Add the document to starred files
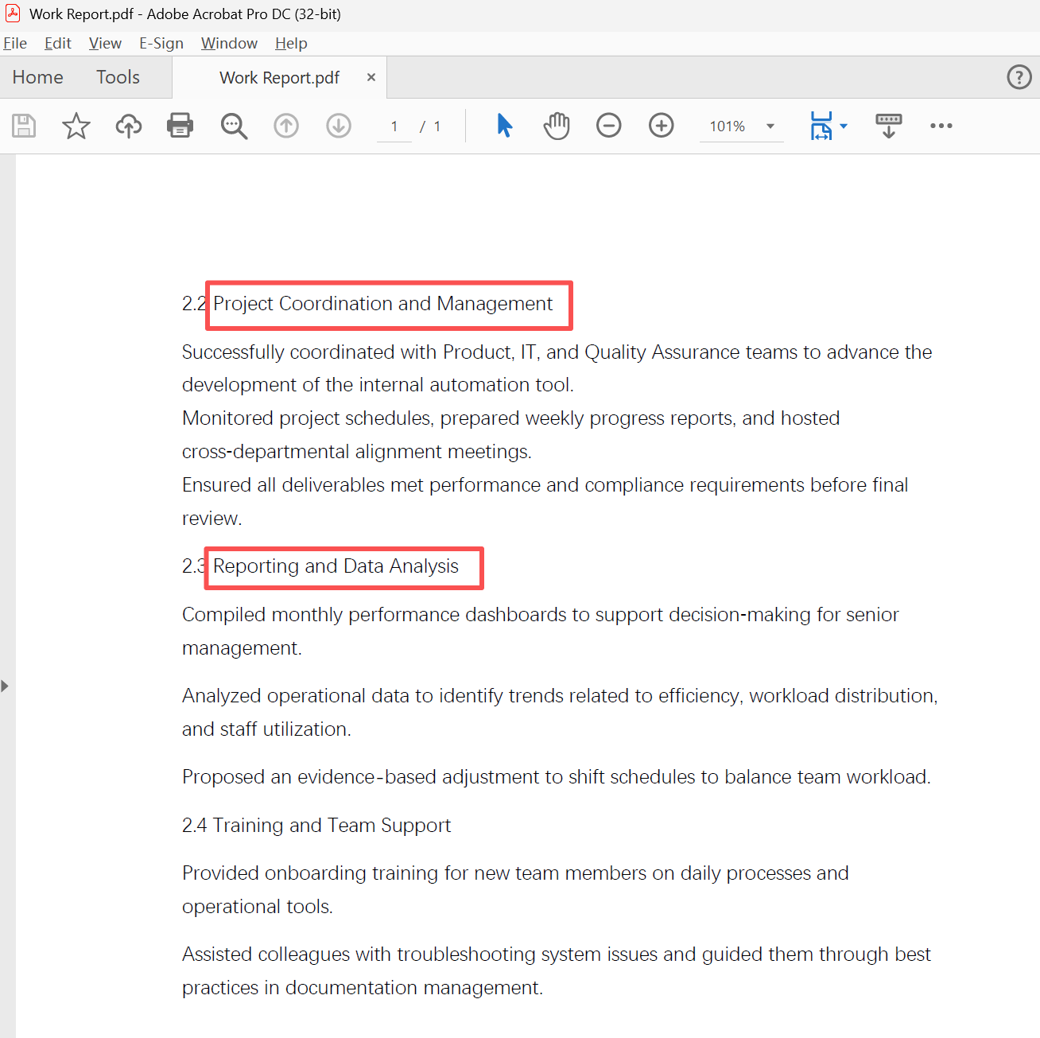Screen dimensions: 1040x1038 [76, 126]
